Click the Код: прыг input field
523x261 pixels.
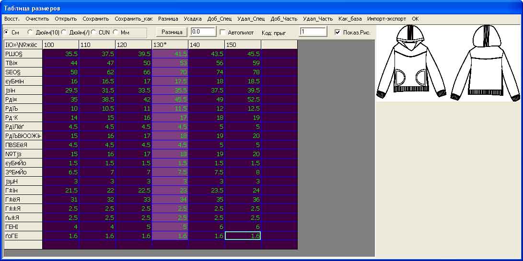tap(313, 32)
